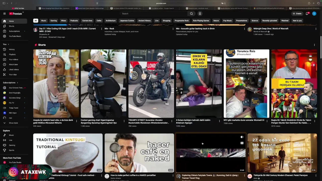This screenshot has width=322, height=181.
Task: Open Sports under Explore
Action: pyautogui.click(x=14, y=150)
